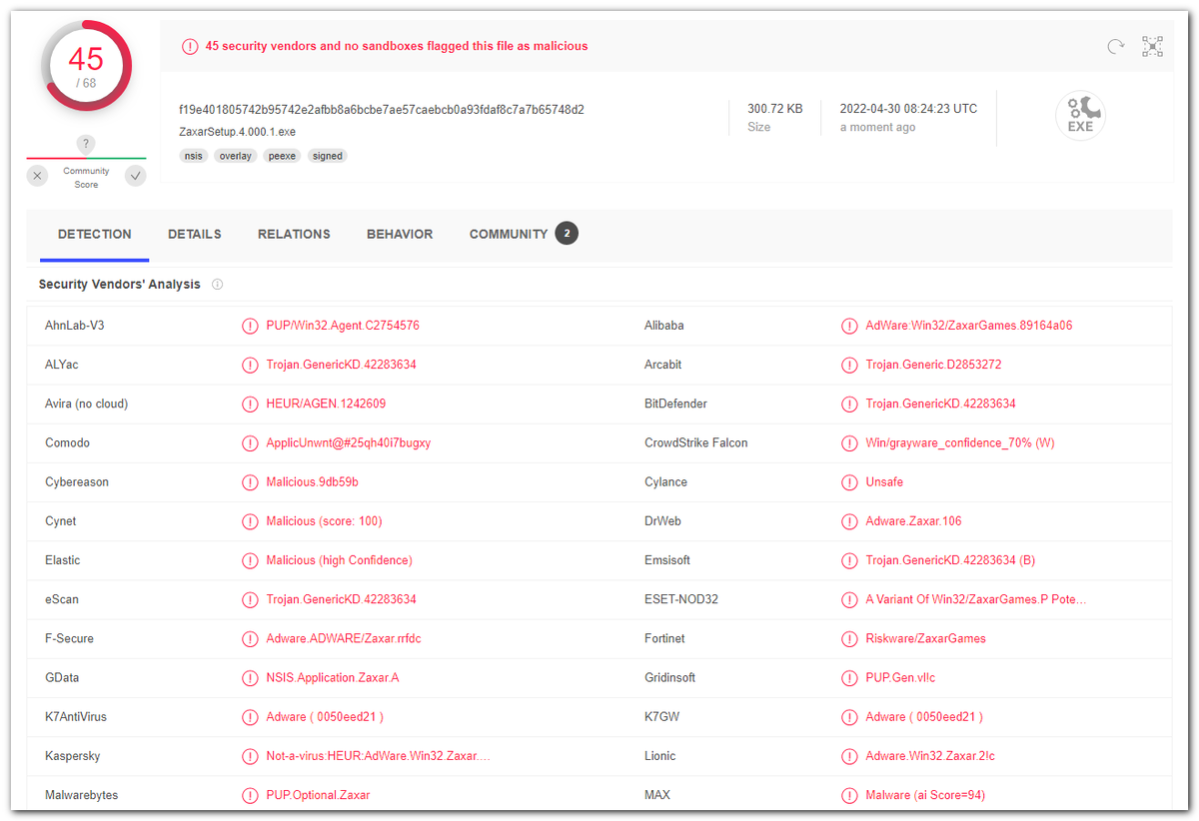Click the Lionic vendor name
1199x821 pixels.
point(659,756)
